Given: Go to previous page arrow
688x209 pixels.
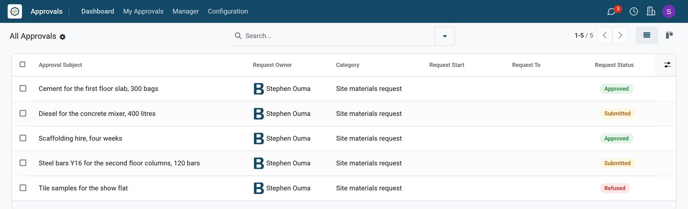Looking at the screenshot, I should (x=605, y=36).
